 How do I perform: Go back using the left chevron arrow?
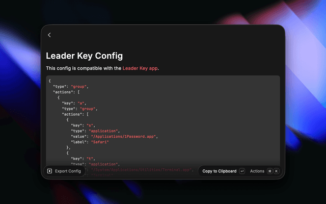click(x=49, y=35)
